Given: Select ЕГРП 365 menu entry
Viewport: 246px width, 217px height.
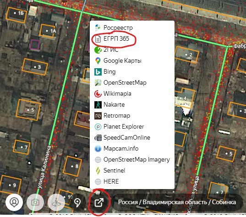Looking at the screenshot, I should coord(132,39).
